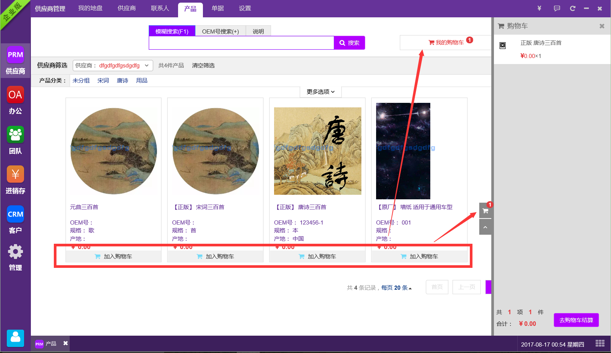Close the 产品 tab in bottom bar
The height and width of the screenshot is (353, 611).
[x=66, y=343]
